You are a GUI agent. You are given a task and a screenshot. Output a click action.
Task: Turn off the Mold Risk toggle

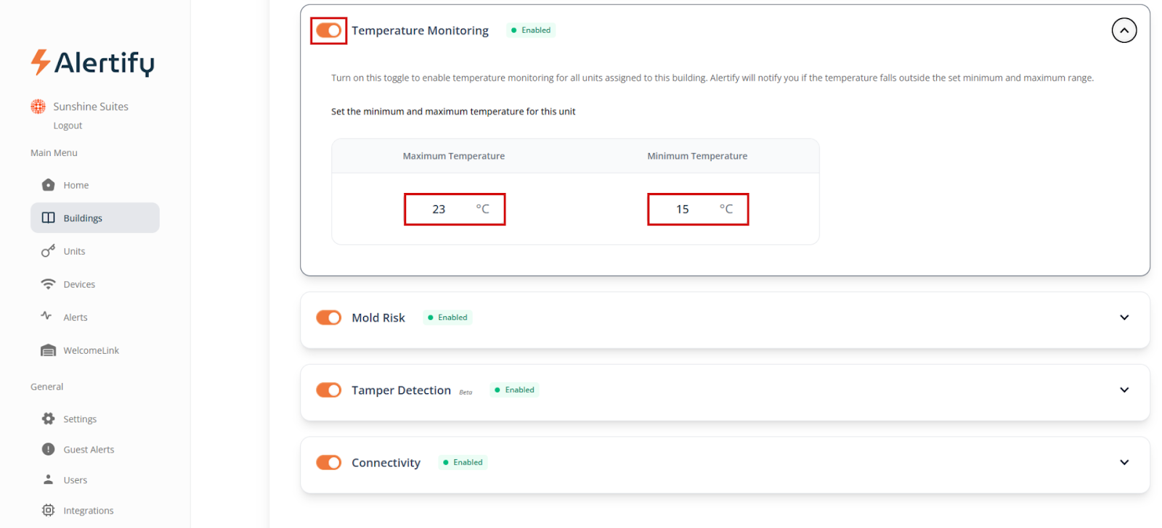(329, 318)
